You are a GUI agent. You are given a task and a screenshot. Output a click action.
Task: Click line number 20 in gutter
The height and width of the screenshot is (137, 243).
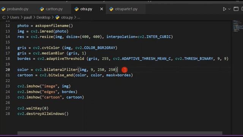click(x=8, y=70)
